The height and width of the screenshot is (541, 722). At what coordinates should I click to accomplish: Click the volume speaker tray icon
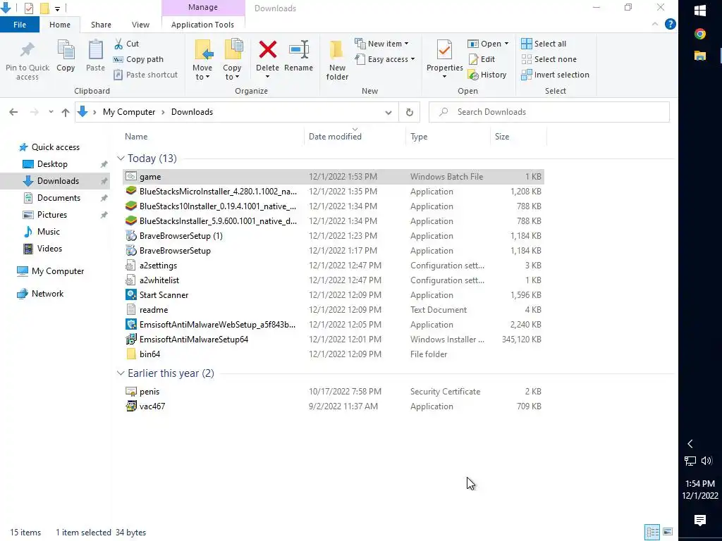706,461
